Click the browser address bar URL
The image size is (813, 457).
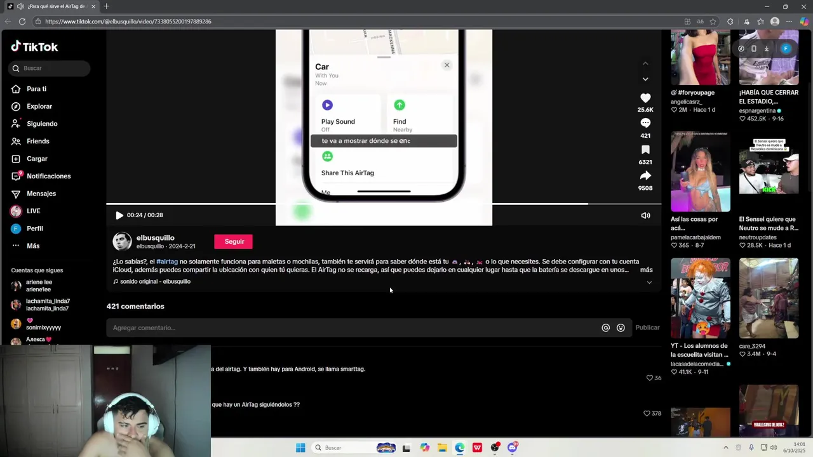(128, 22)
